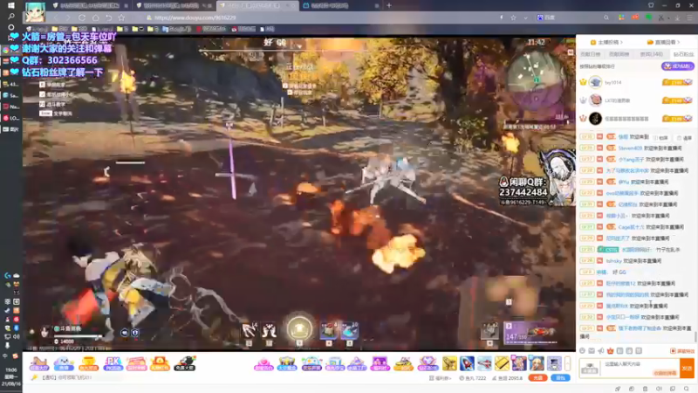Click the first gift bar activity icon
The height and width of the screenshot is (393, 698).
[x=38, y=363]
